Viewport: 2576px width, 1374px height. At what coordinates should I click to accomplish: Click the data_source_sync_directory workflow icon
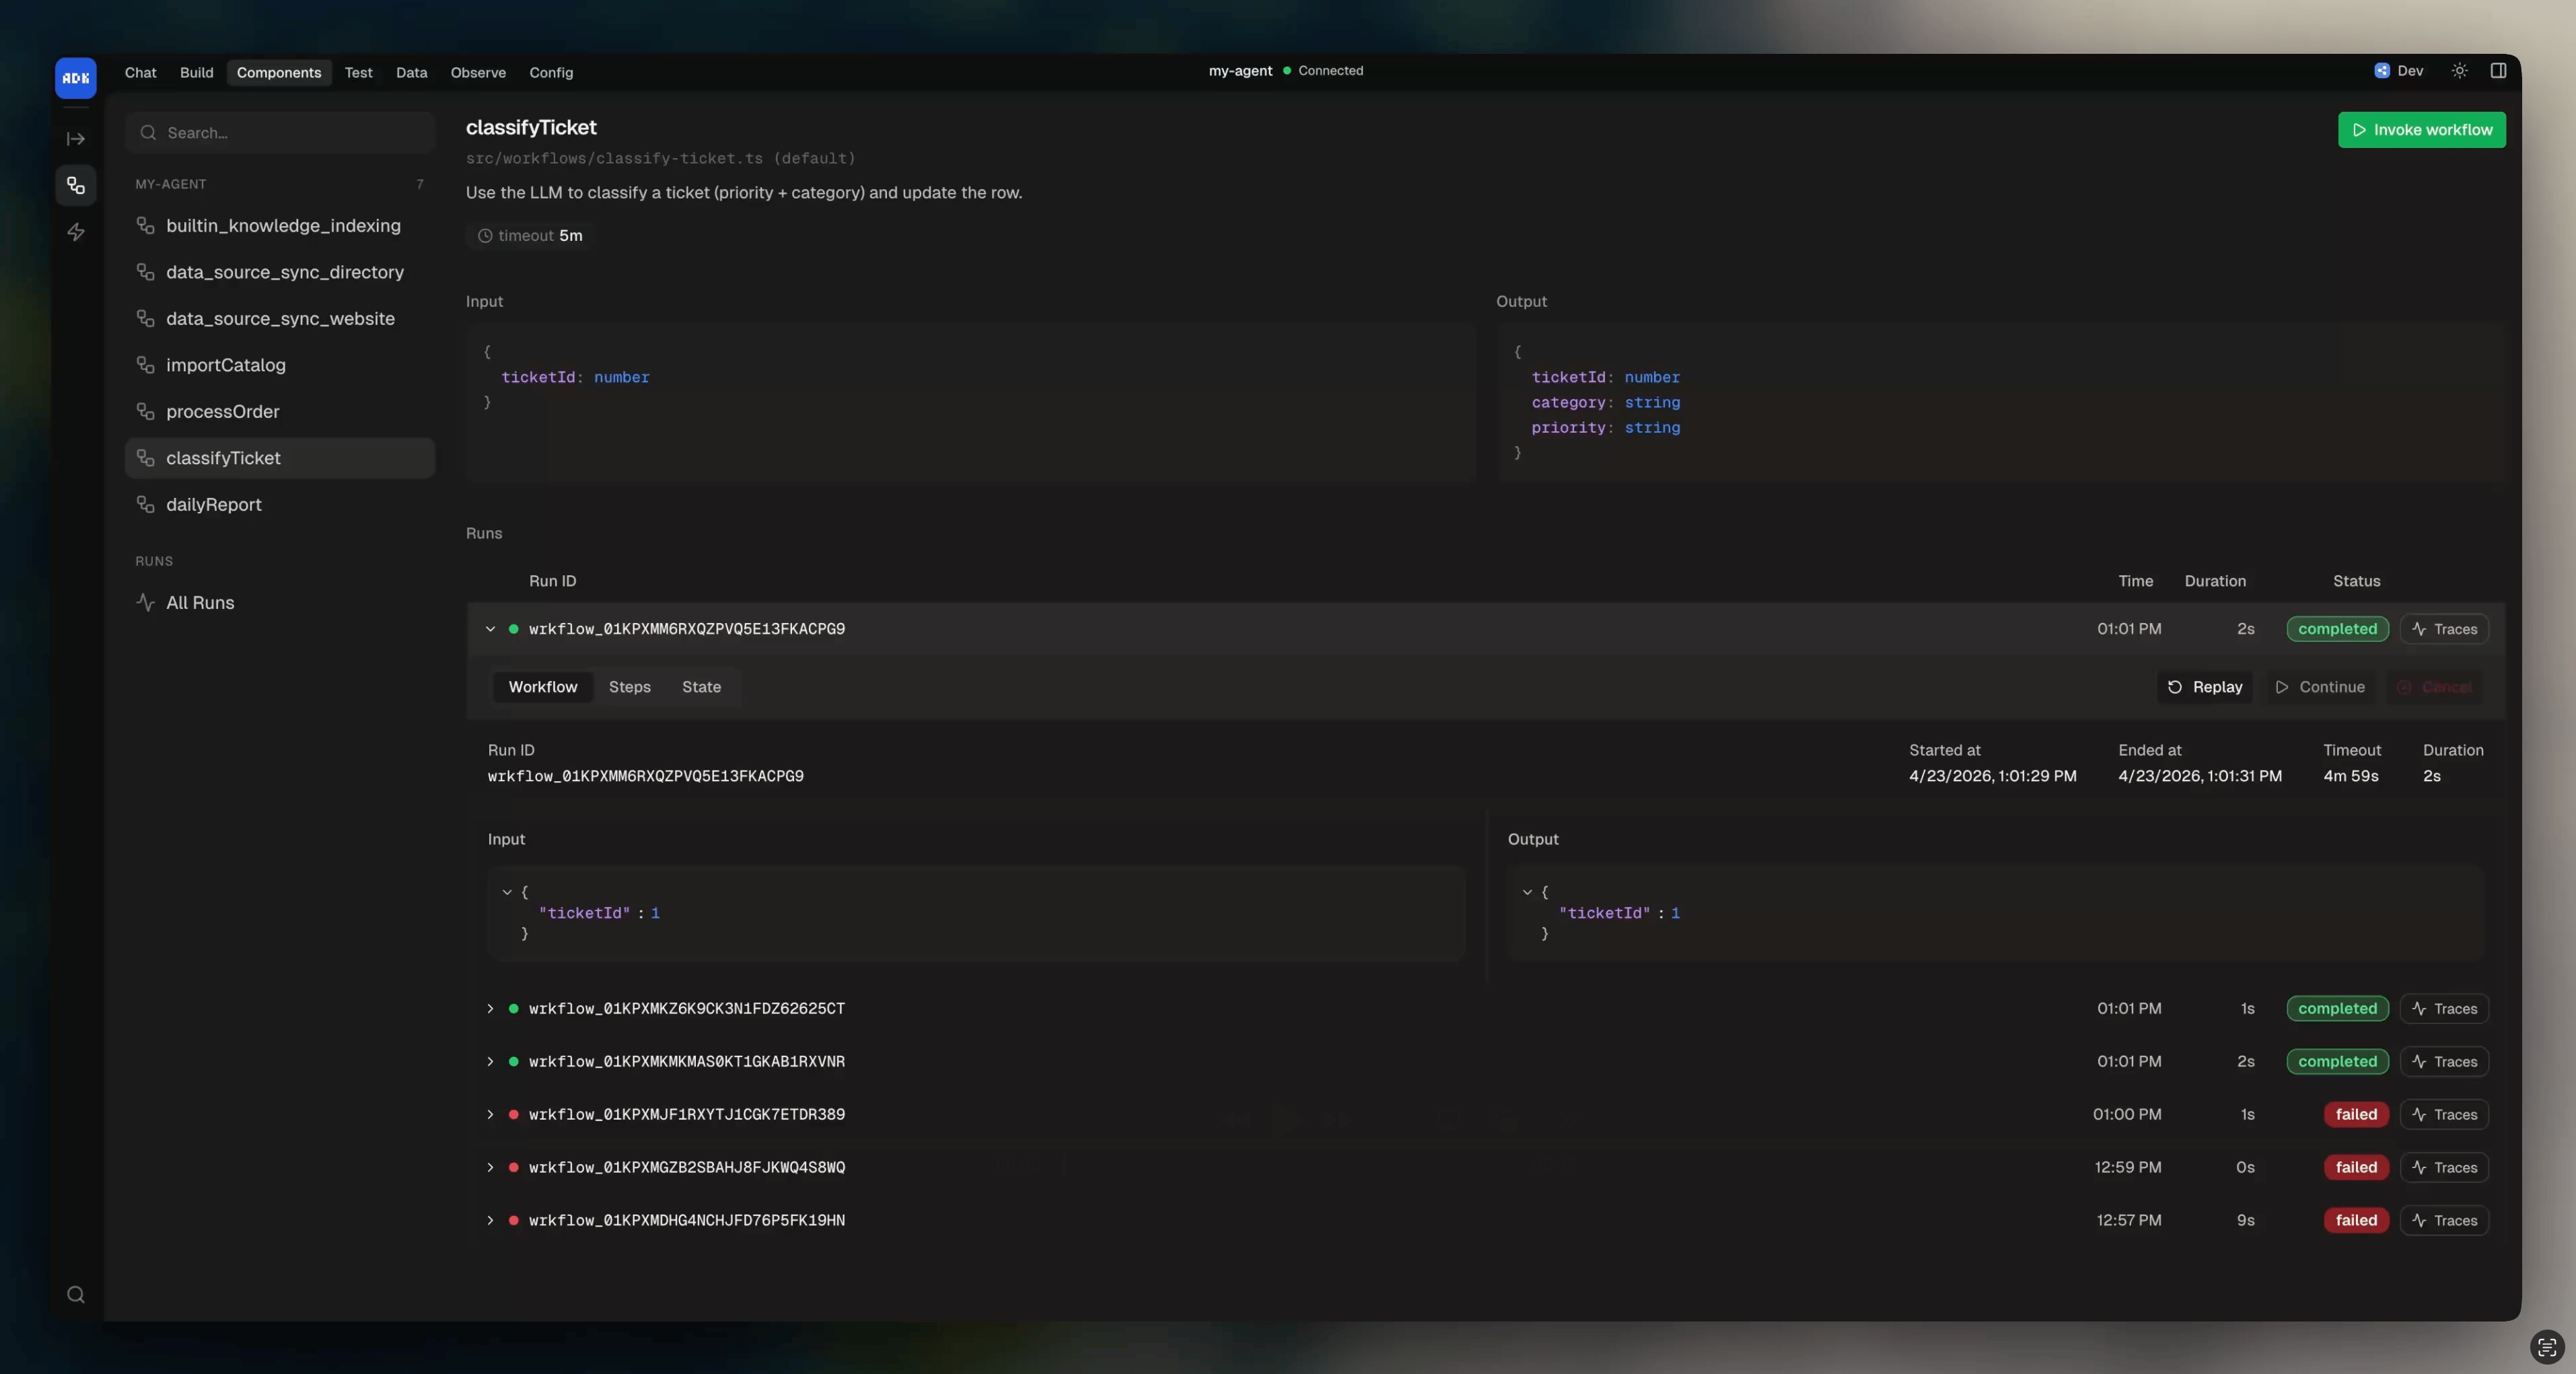(x=145, y=272)
